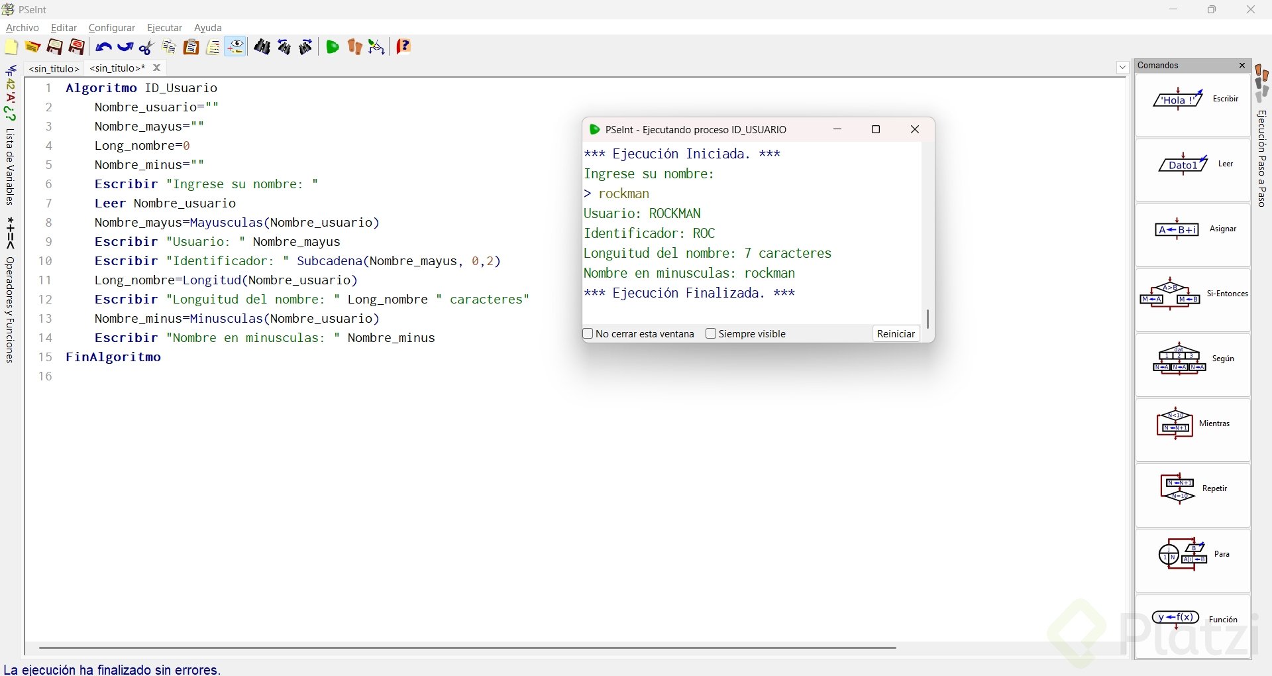Click the step-by-step execution footprints icon
The width and height of the screenshot is (1272, 676).
point(355,47)
